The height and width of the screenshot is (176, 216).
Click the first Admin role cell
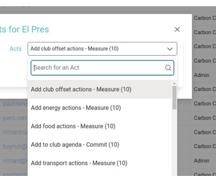pos(202,75)
